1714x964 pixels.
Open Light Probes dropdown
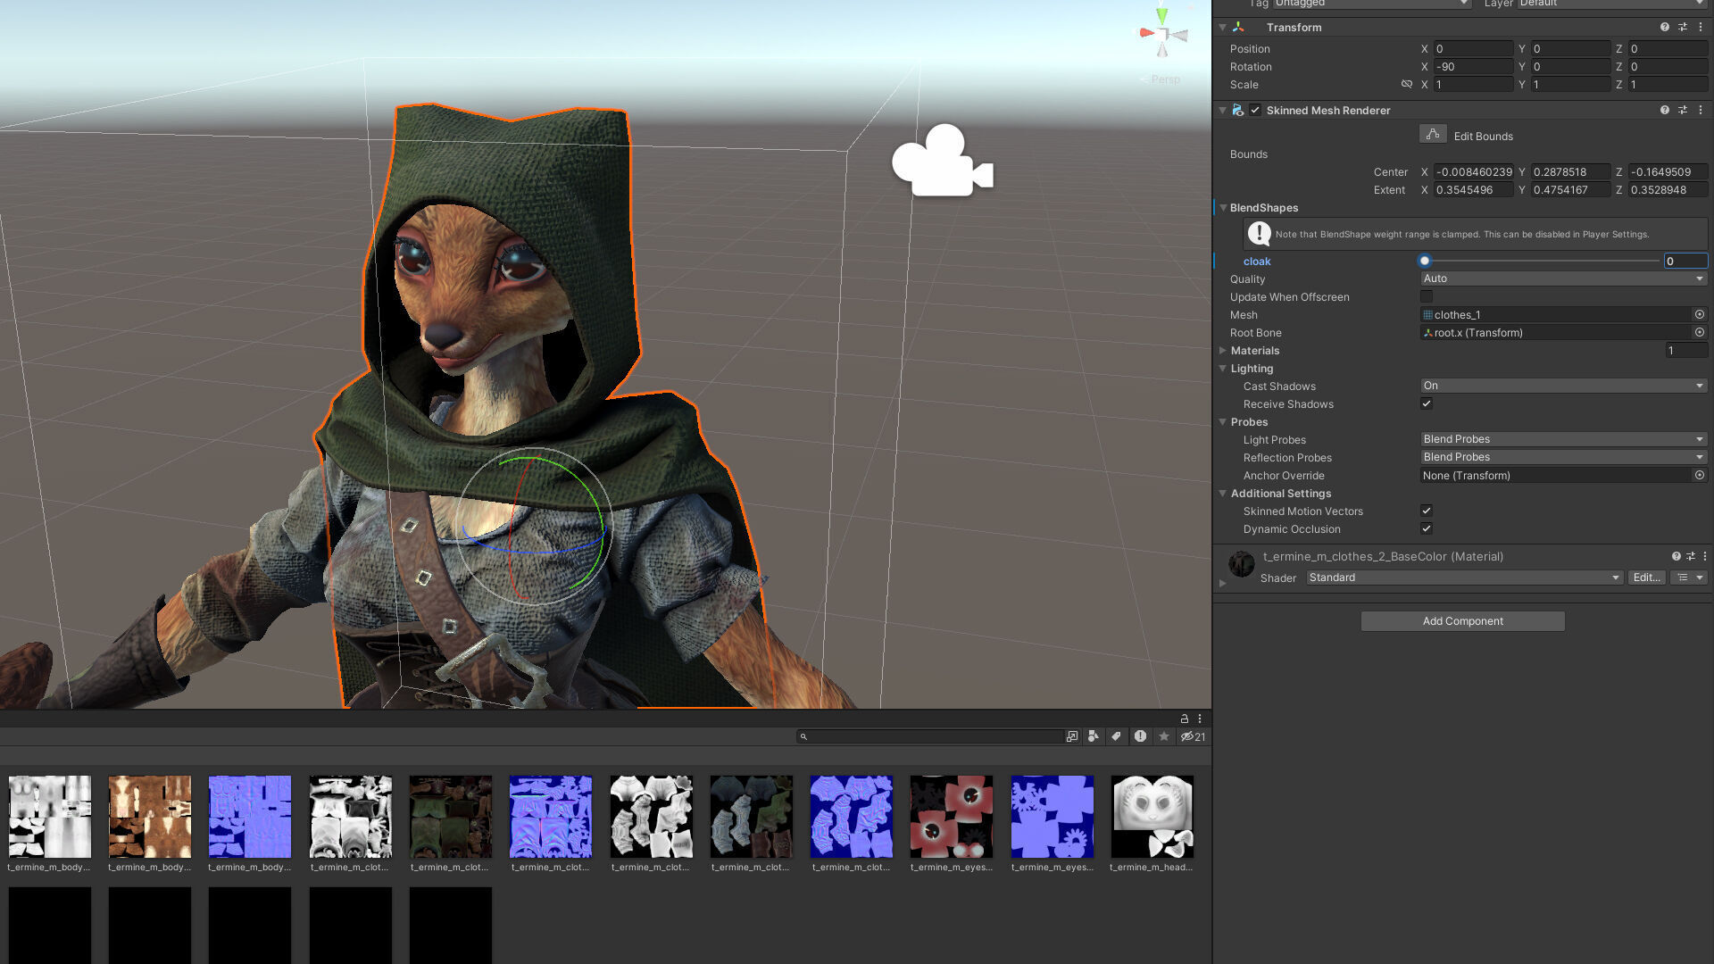pyautogui.click(x=1562, y=439)
